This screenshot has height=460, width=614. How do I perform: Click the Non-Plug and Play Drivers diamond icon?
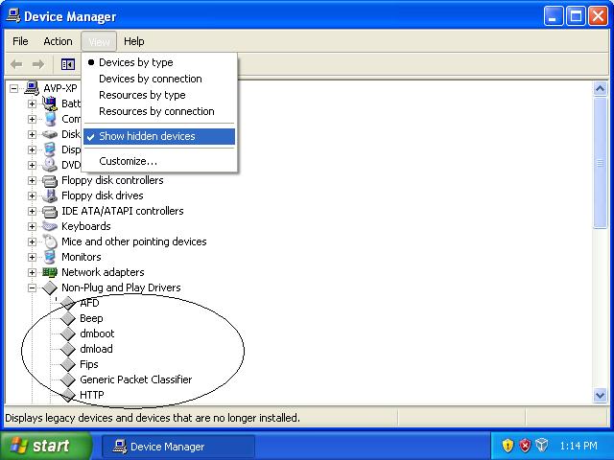point(50,287)
